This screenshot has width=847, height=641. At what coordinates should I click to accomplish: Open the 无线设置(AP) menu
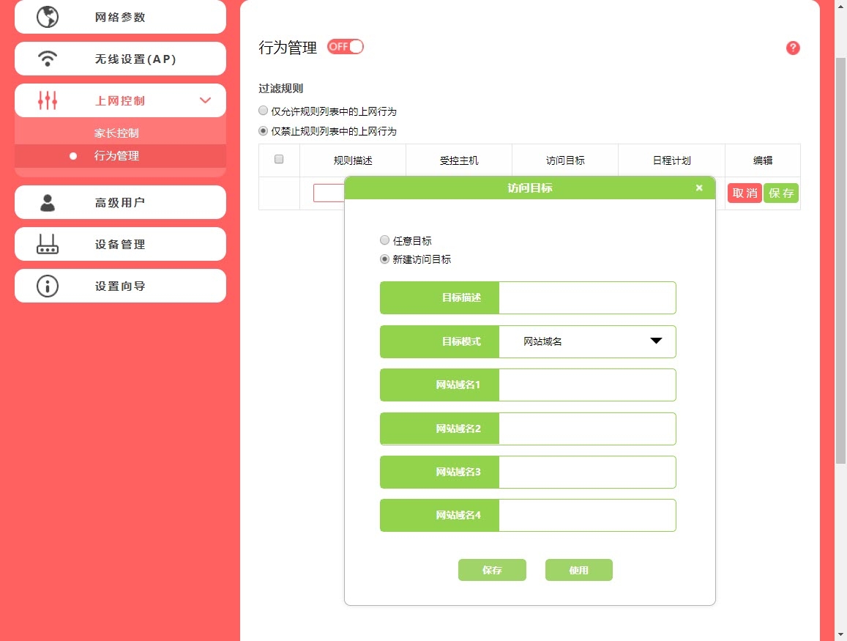[x=121, y=59]
